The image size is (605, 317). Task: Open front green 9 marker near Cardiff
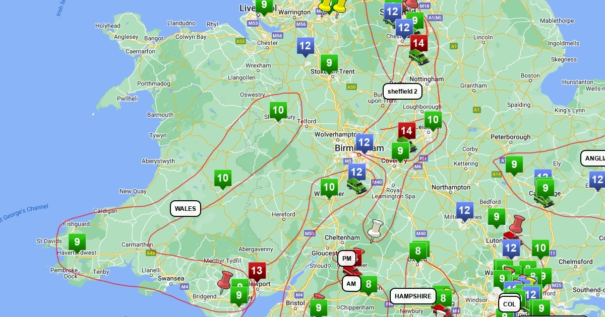click(x=238, y=296)
